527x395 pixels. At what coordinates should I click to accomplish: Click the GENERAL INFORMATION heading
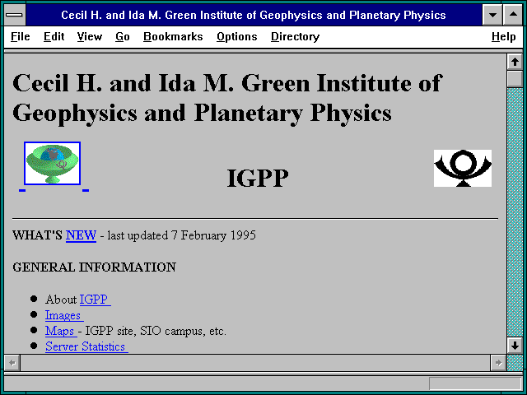(94, 267)
